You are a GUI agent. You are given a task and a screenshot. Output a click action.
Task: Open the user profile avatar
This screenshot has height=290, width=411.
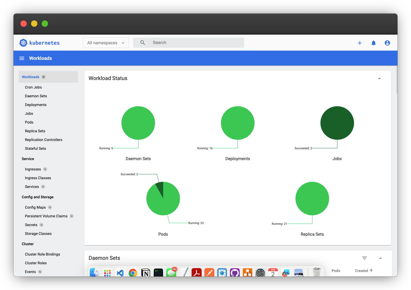pyautogui.click(x=387, y=43)
